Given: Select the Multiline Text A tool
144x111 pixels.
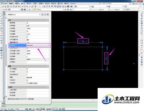Looking at the screenshot, I should (1, 58).
